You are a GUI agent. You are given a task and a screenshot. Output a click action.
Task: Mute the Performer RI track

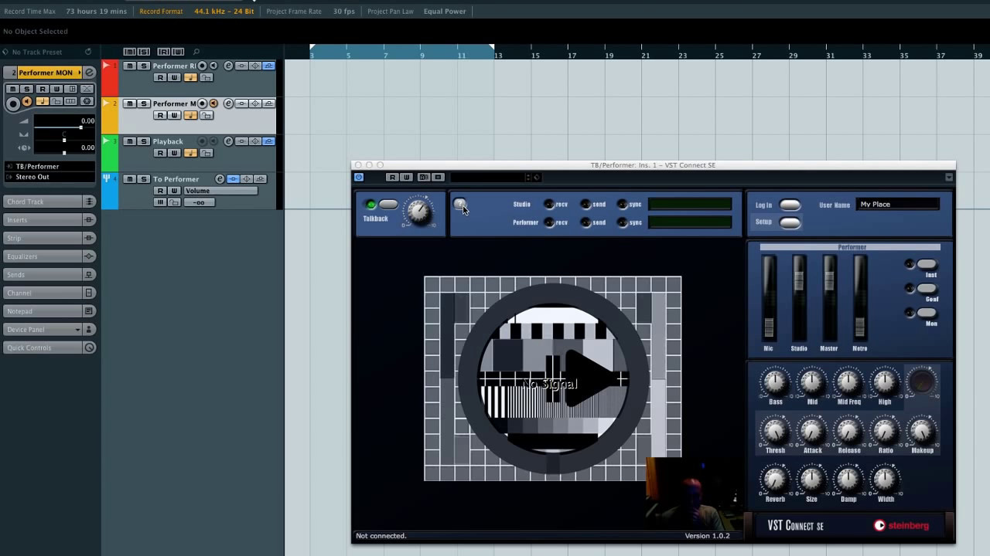coord(130,66)
